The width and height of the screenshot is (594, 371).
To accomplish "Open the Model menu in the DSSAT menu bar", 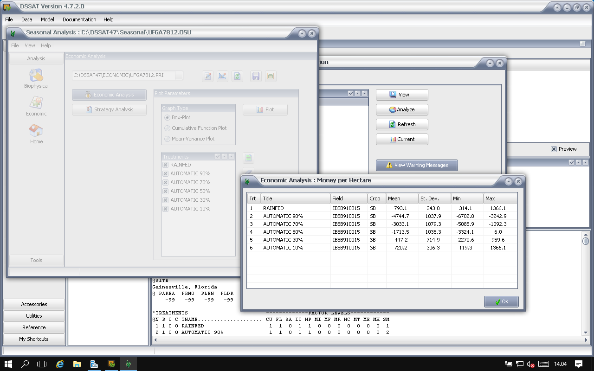I will click(47, 19).
